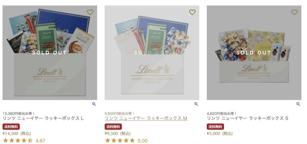Click 送料無料 badge under Lucky Box S
Viewport: 307px width, 144px height.
(215, 127)
